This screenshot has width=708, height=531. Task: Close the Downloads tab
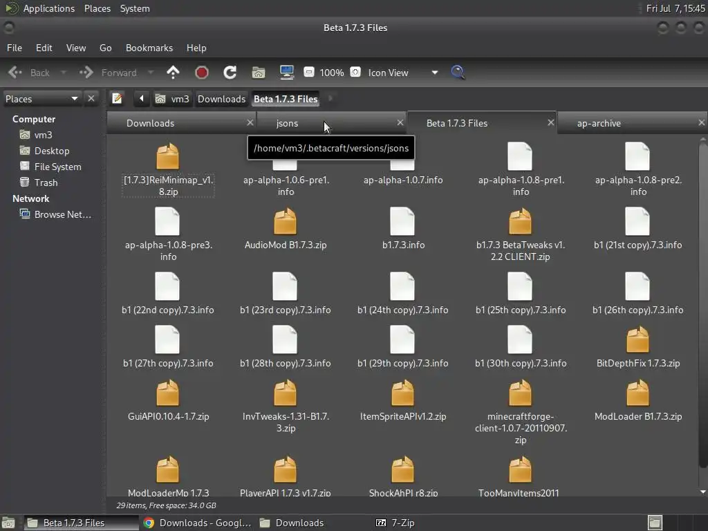(250, 123)
